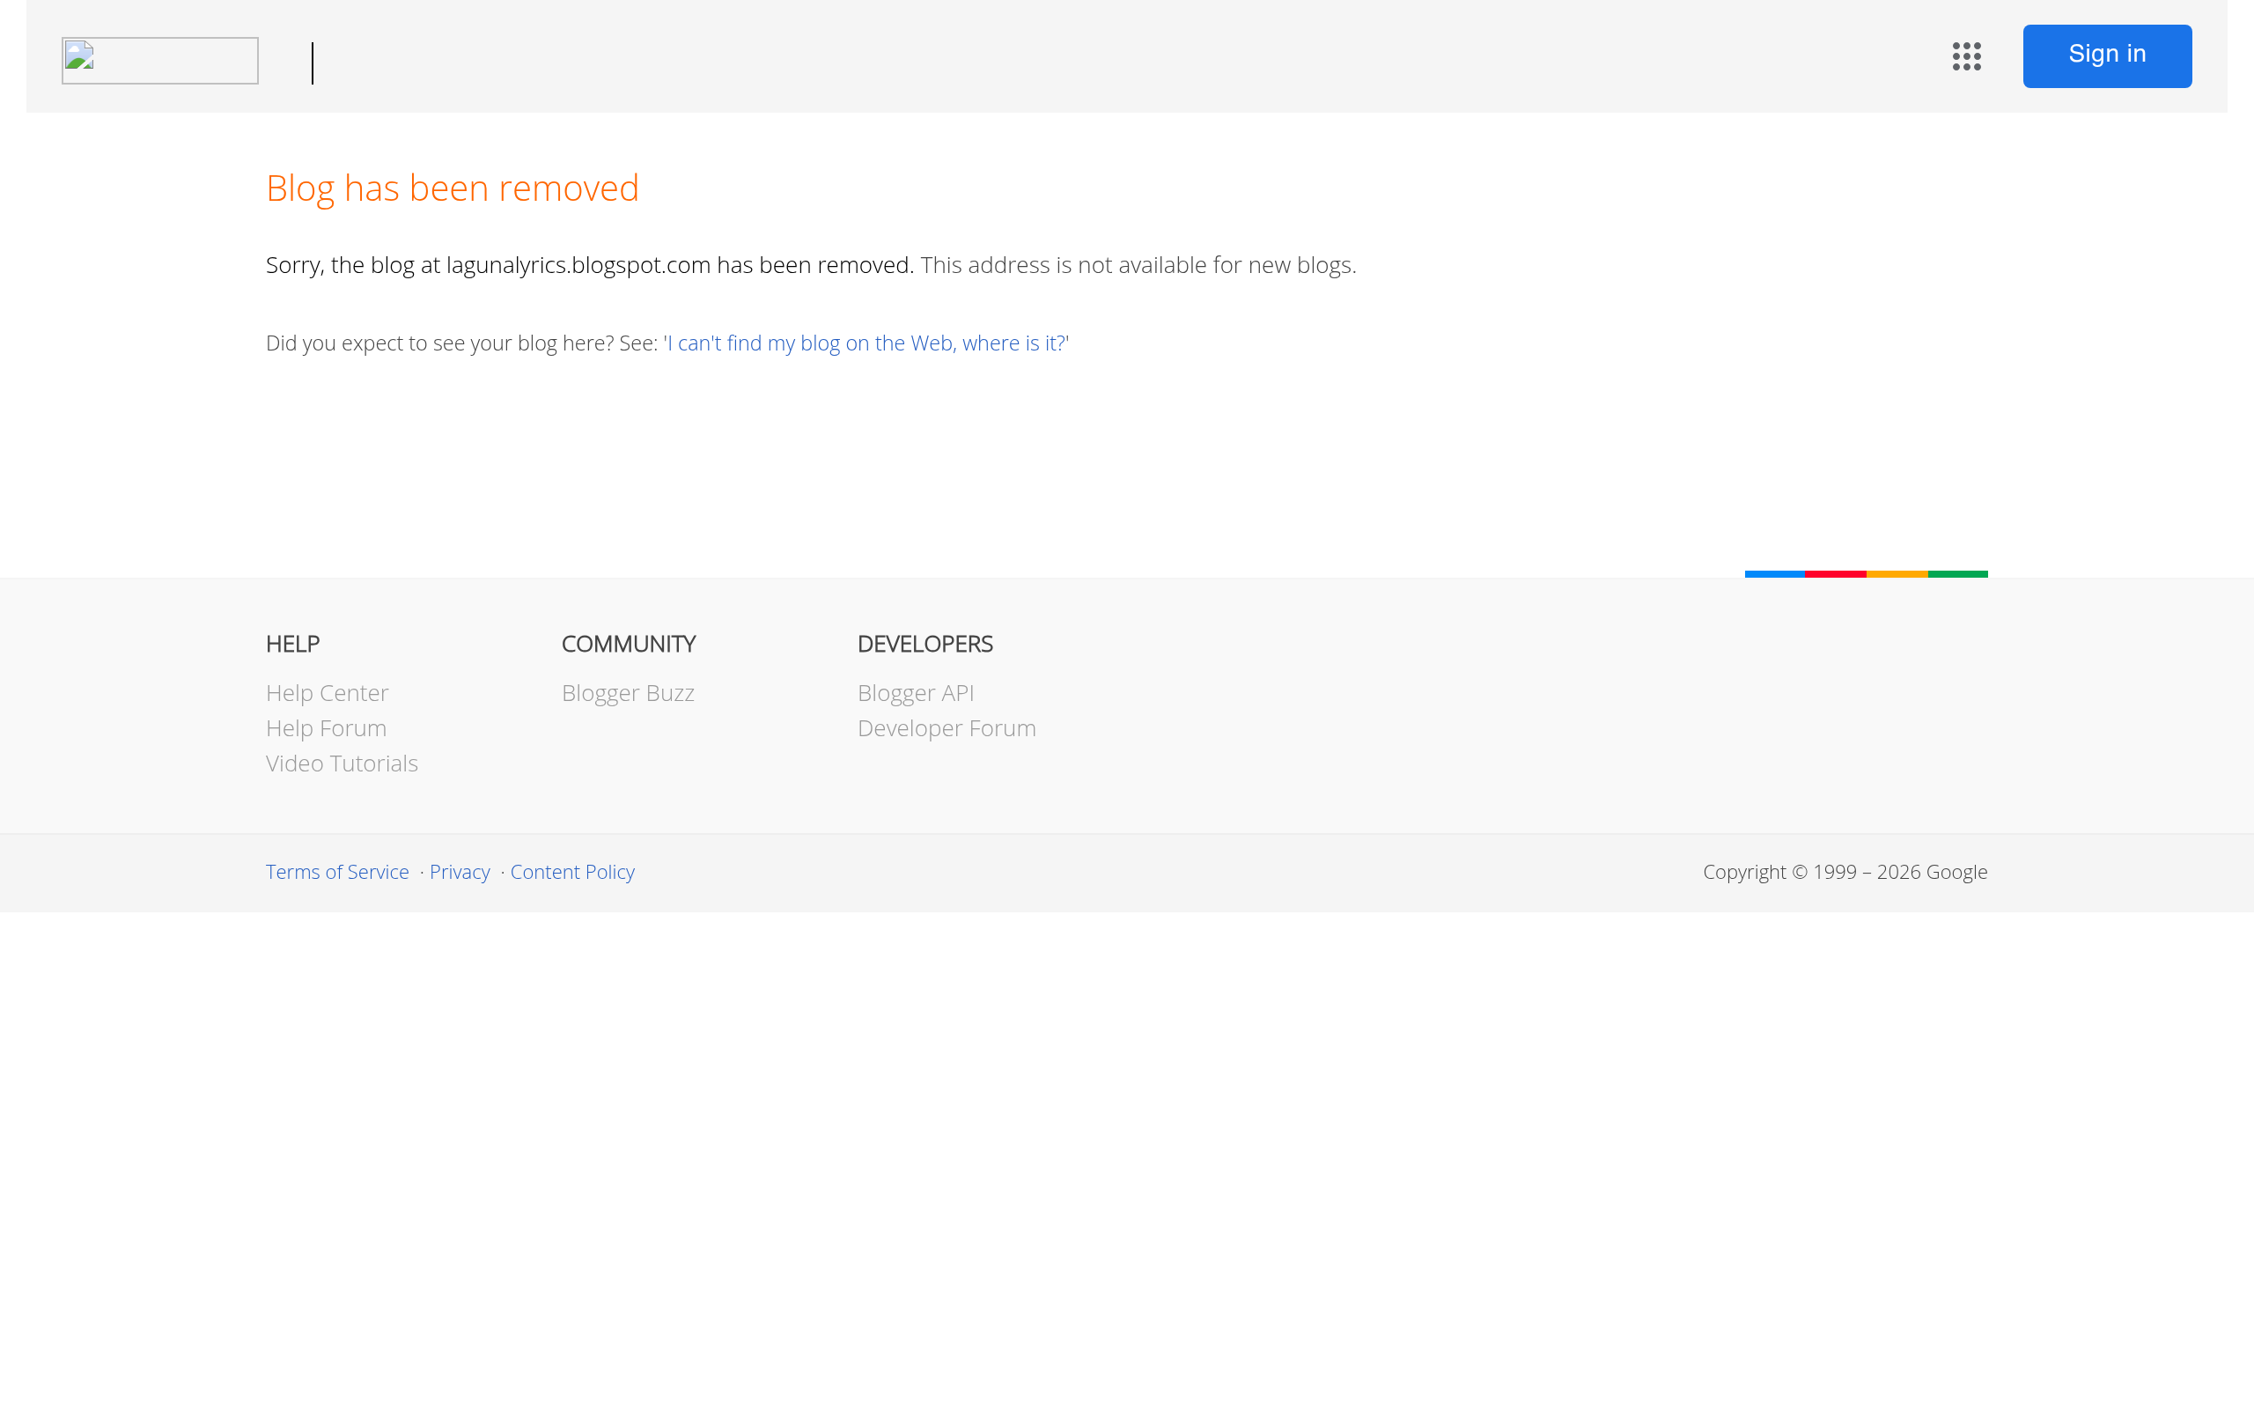Open 'I can't find my blog' link

tap(866, 343)
